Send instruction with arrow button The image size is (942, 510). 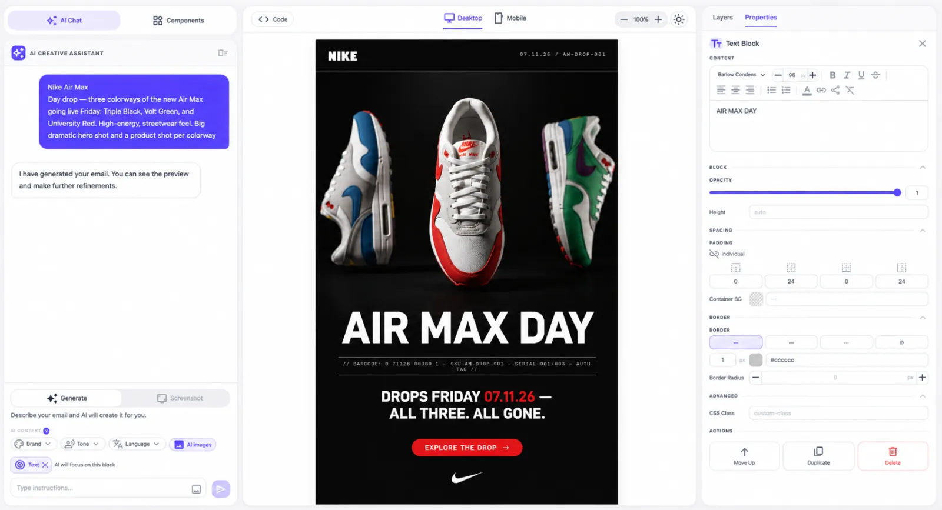221,488
